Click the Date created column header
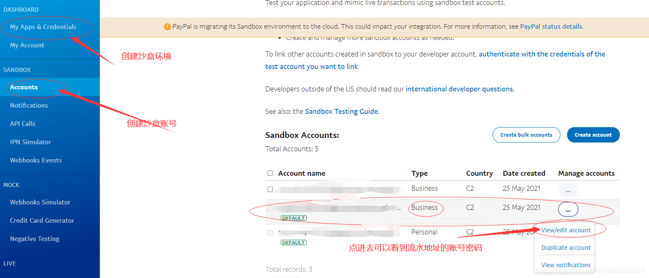 pos(524,173)
